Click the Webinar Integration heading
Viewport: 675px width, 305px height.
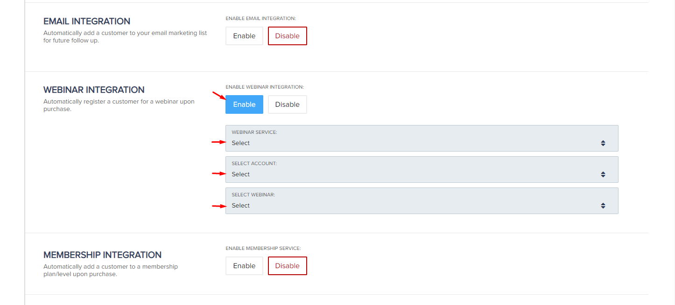pos(94,90)
